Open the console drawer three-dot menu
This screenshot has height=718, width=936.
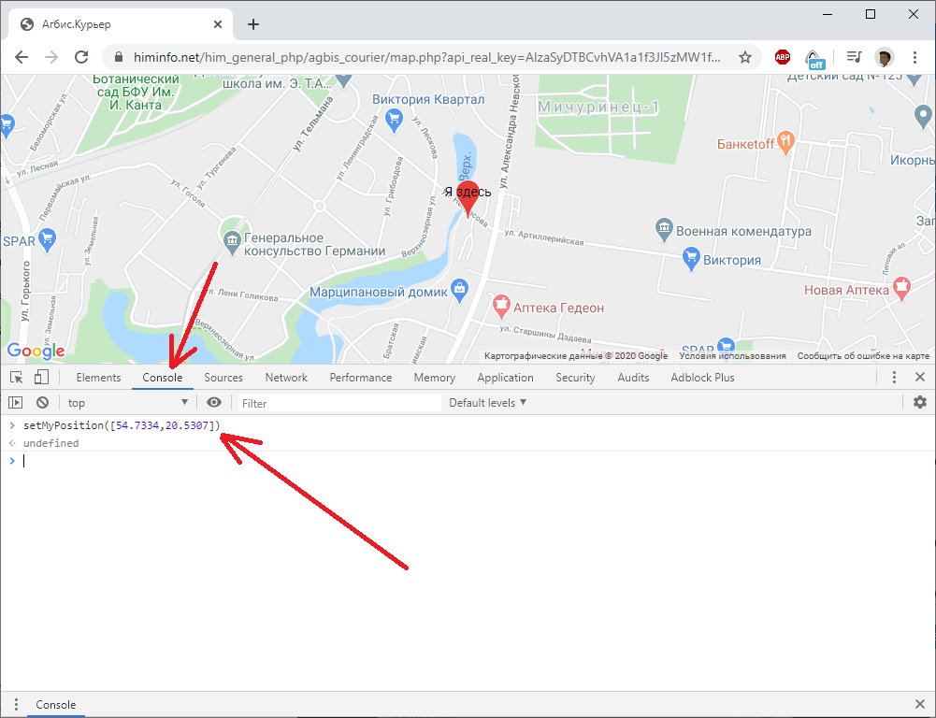pos(16,704)
